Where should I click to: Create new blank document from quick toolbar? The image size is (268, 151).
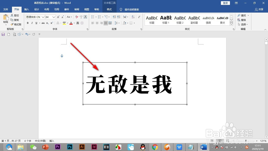[x=9, y=34]
